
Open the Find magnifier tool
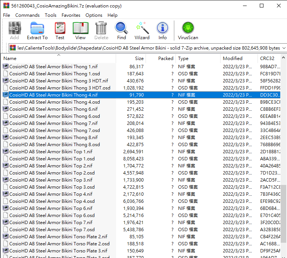[x=121, y=28]
